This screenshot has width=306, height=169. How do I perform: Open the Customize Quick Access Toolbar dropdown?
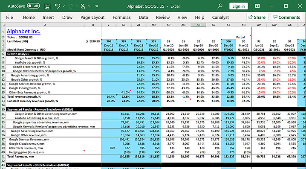97,6
